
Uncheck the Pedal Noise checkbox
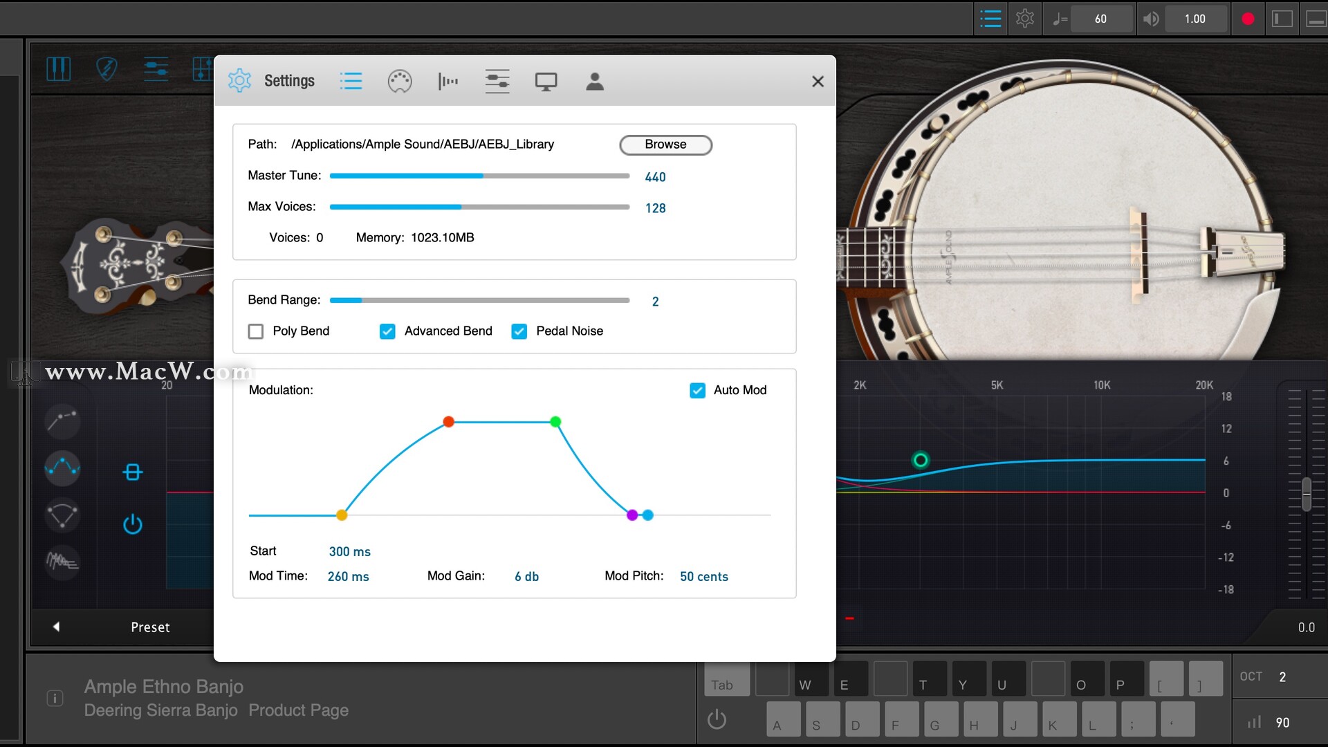click(519, 331)
